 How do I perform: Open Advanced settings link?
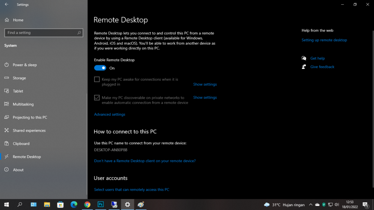(x=110, y=114)
